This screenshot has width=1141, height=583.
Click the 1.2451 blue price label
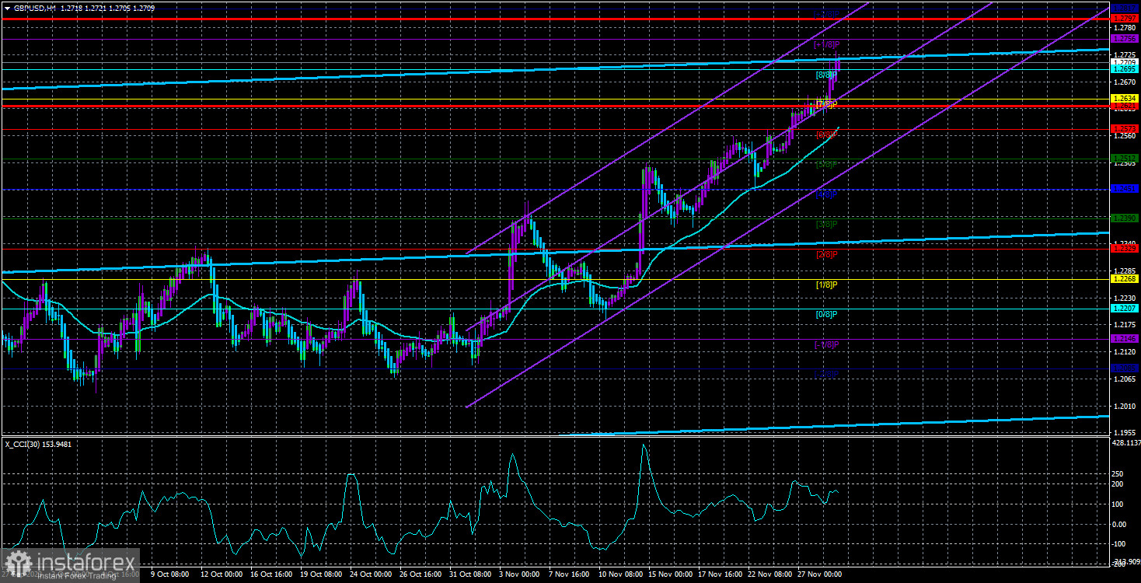click(x=1125, y=188)
